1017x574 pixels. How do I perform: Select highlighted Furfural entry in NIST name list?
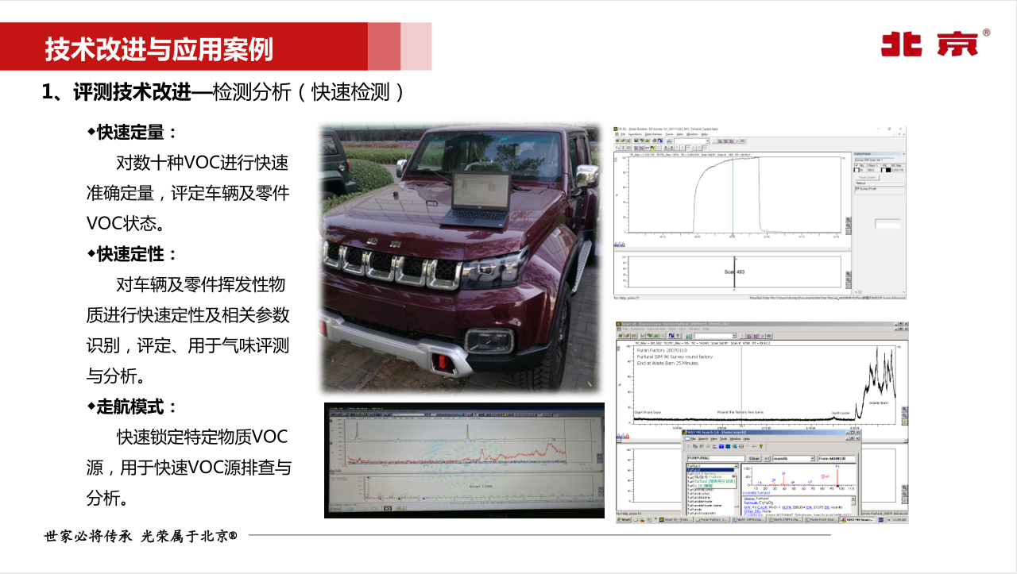click(710, 470)
